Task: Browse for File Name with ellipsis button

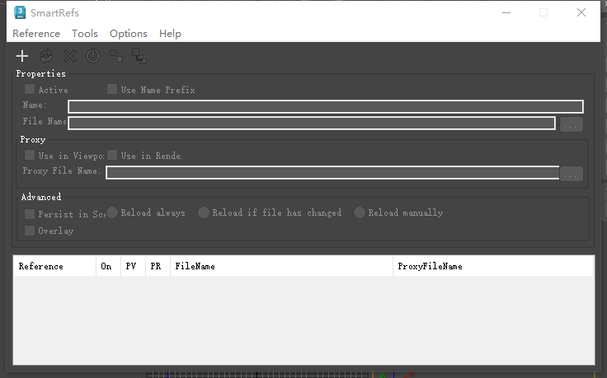Action: 572,124
